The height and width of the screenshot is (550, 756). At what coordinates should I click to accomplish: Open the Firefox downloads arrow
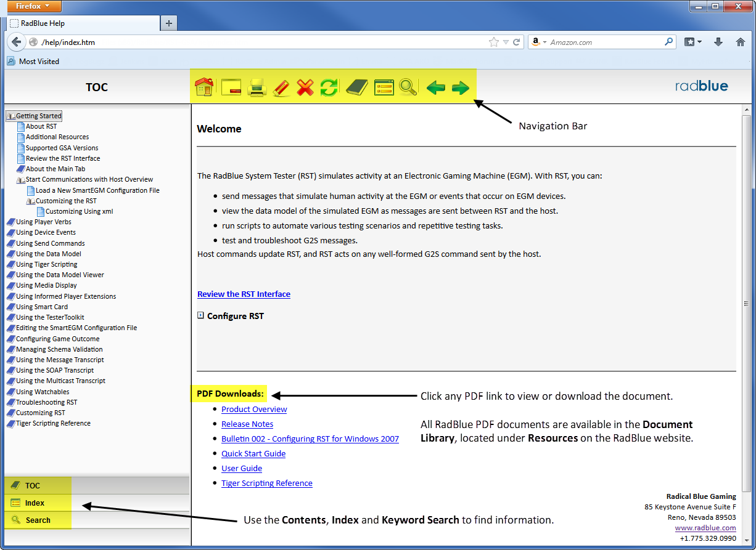click(718, 42)
